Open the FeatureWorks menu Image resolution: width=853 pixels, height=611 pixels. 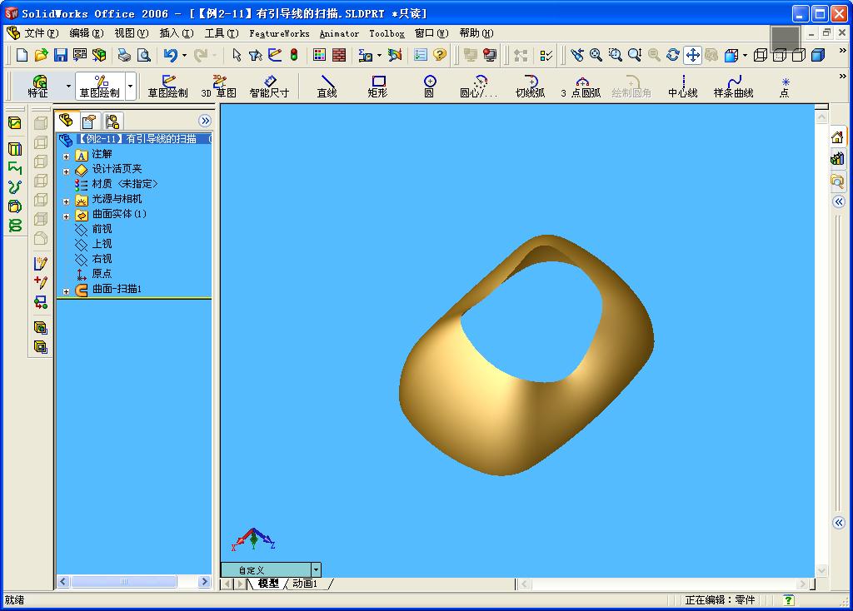tap(279, 33)
